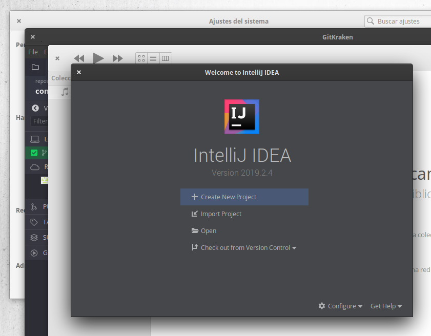Close the Ajustes del sistema window
The image size is (431, 336).
coord(19,21)
